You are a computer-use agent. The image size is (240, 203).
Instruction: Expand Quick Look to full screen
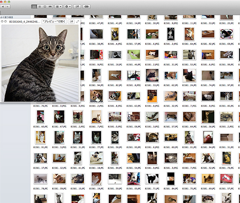[77, 21]
